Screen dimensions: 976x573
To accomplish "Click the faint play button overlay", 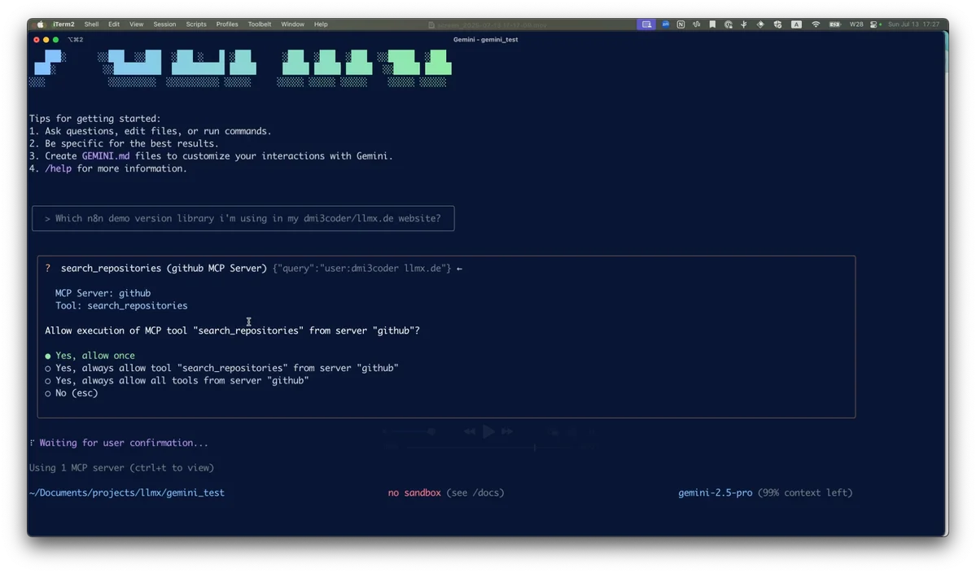I will [488, 431].
